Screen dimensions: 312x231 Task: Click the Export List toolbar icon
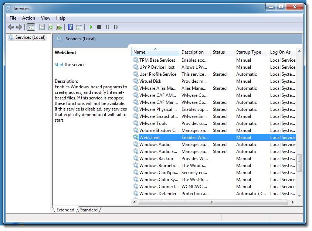(x=59, y=27)
